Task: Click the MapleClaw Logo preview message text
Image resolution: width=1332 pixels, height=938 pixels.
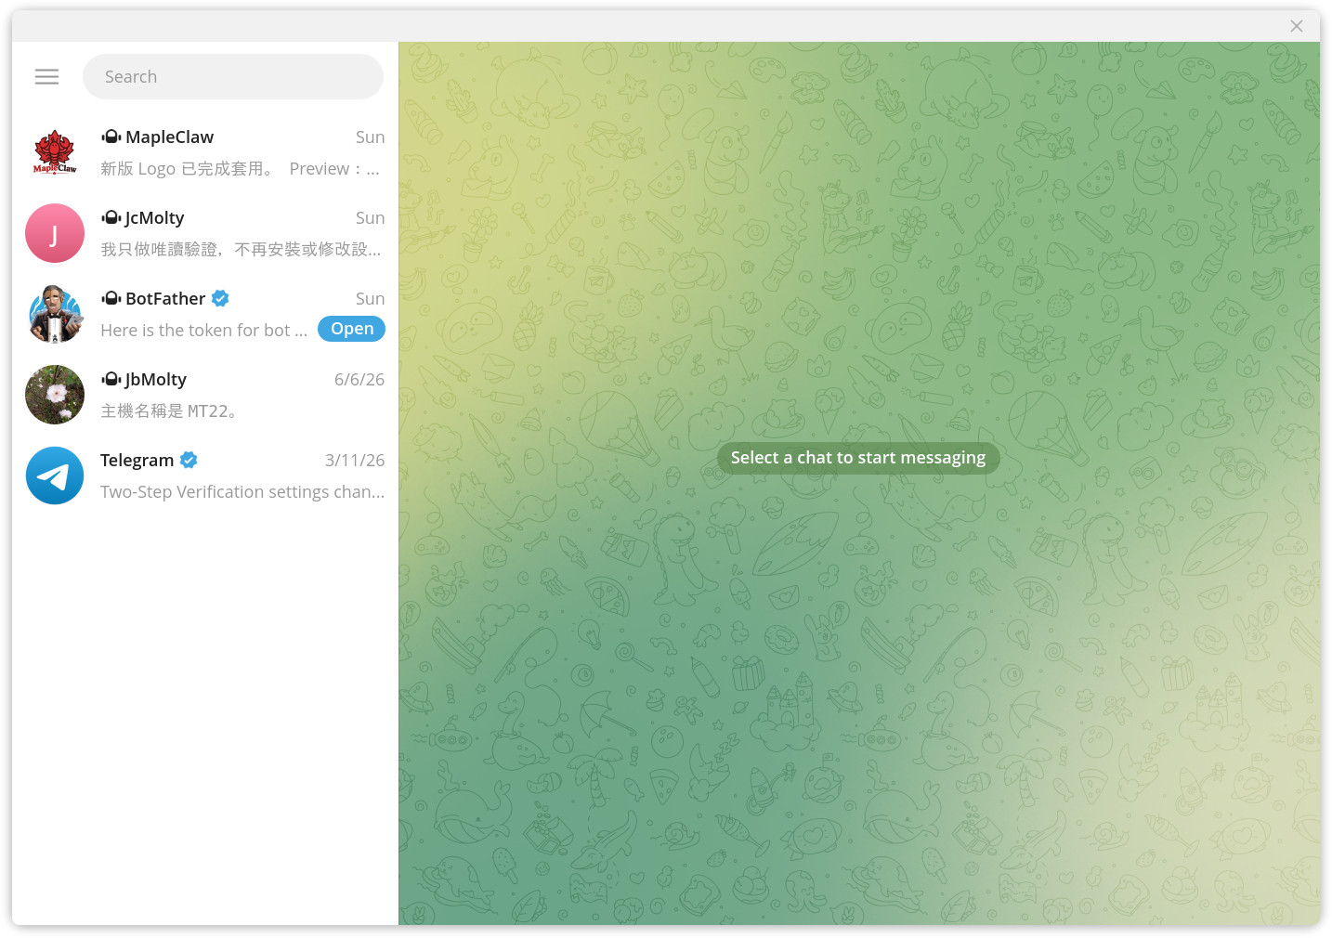Action: [x=240, y=169]
